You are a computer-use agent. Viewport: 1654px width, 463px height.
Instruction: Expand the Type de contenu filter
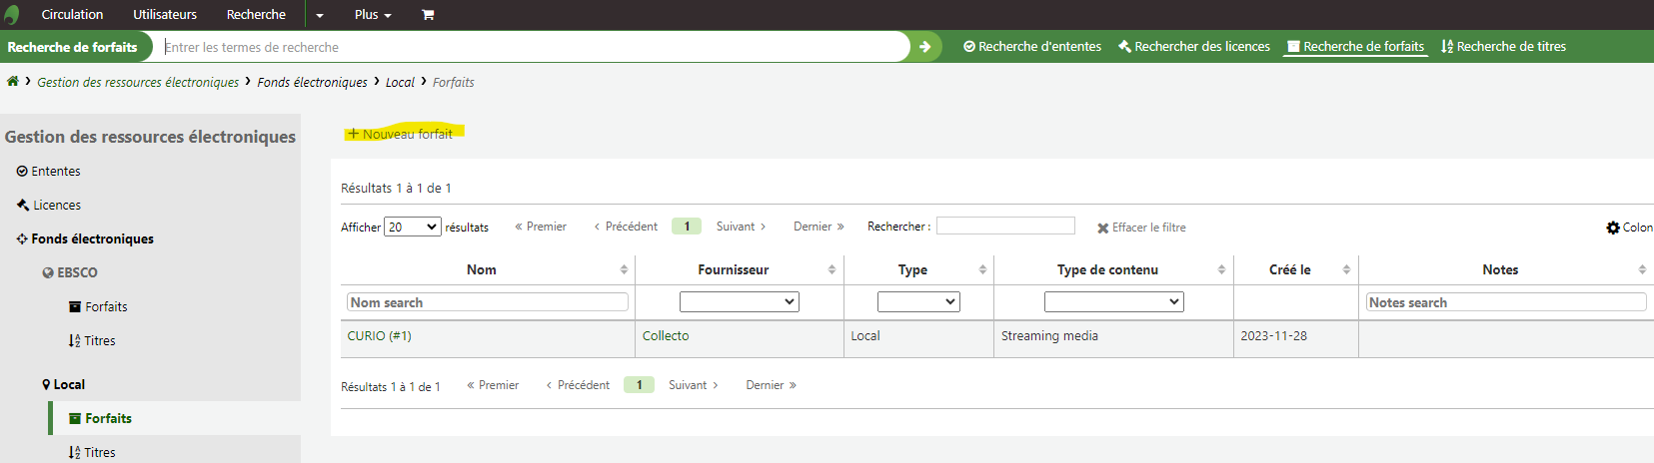(x=1114, y=301)
